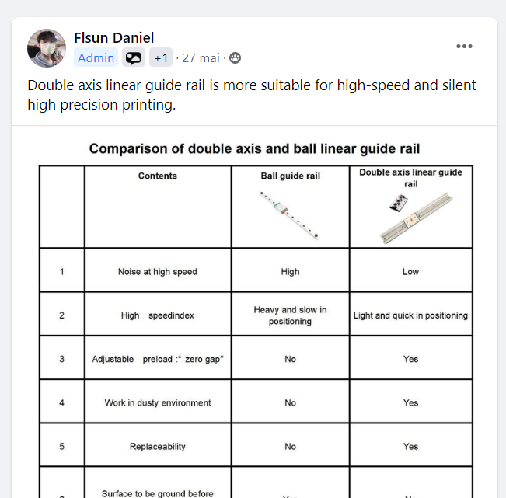The width and height of the screenshot is (506, 498).
Task: Click Flsun Daniel's profile picture
Action: tap(47, 48)
